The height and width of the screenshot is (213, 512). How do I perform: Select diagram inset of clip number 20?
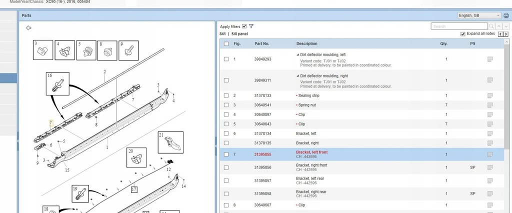point(136,157)
